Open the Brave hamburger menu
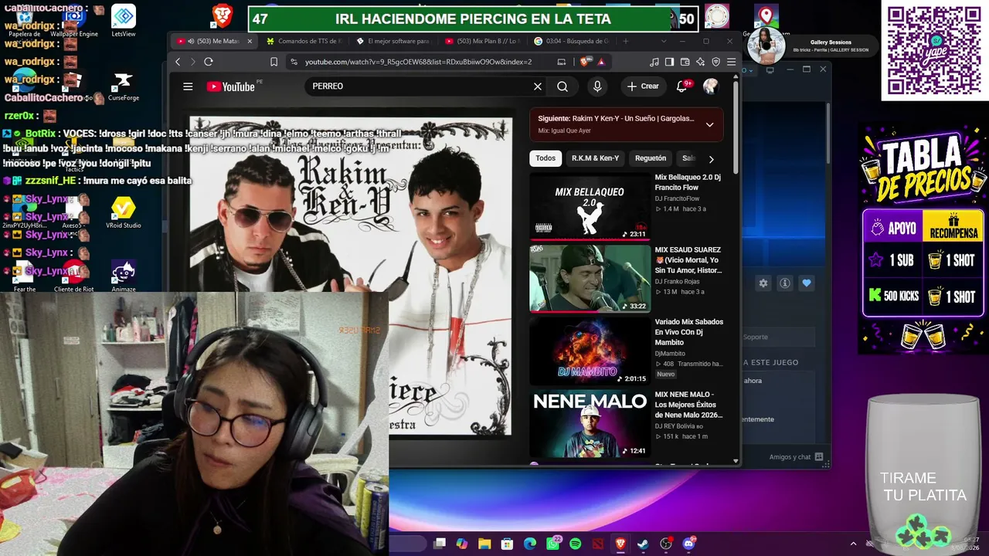 (730, 62)
